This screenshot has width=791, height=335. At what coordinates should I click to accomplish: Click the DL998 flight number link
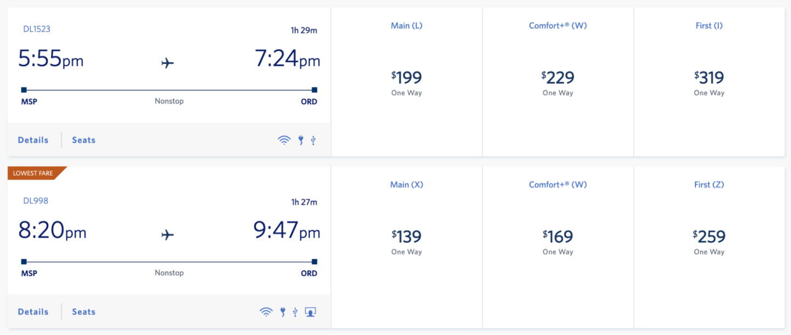tap(36, 201)
